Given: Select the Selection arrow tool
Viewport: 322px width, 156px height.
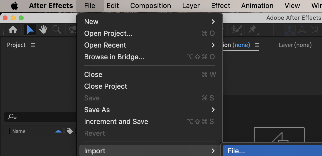Looking at the screenshot, I should click(30, 30).
